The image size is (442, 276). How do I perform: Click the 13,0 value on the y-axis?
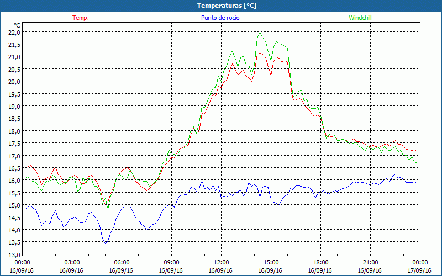(15, 255)
